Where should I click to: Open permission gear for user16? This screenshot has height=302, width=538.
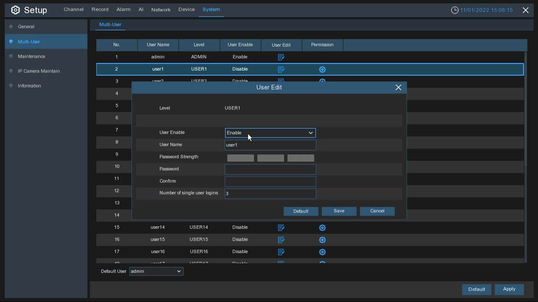point(322,252)
